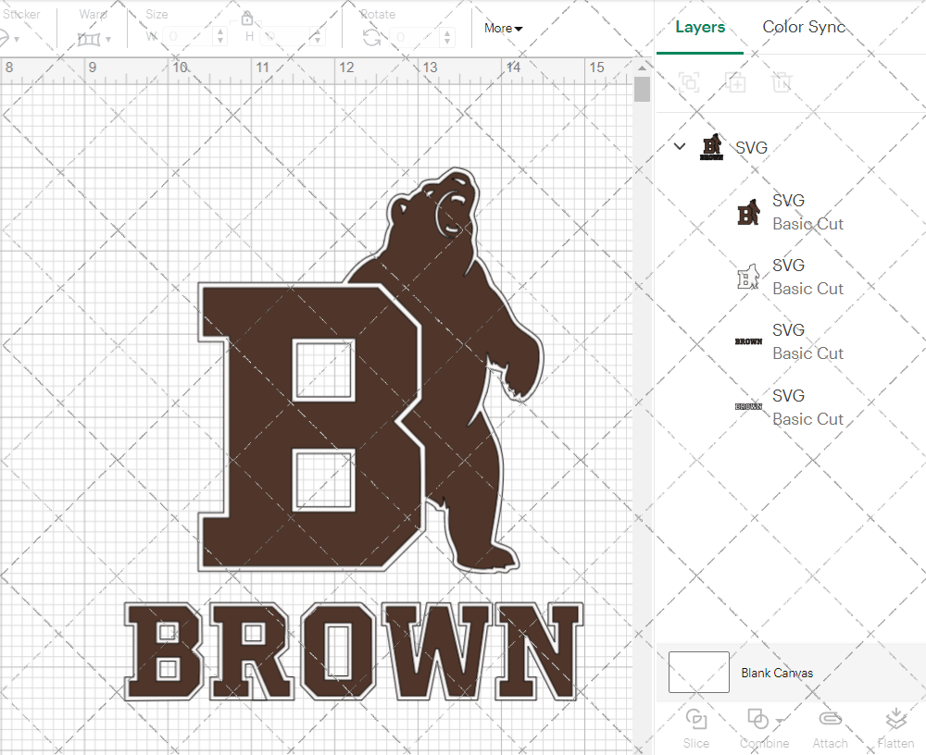926x755 pixels.
Task: Click the Attach tool icon
Action: [x=830, y=720]
